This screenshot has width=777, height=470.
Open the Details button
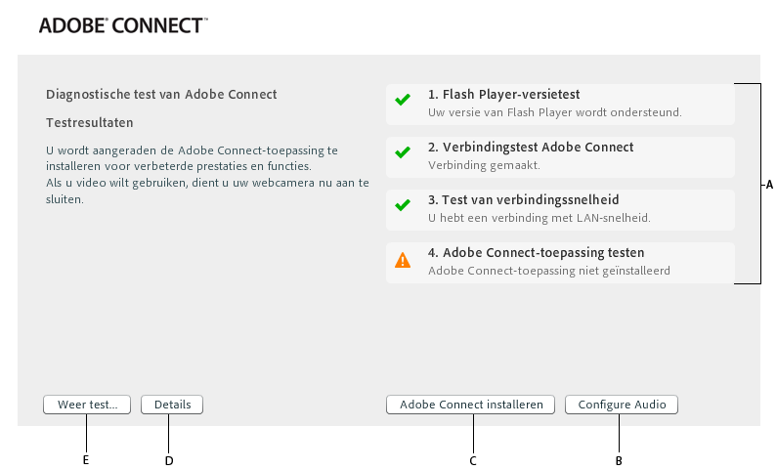(172, 404)
